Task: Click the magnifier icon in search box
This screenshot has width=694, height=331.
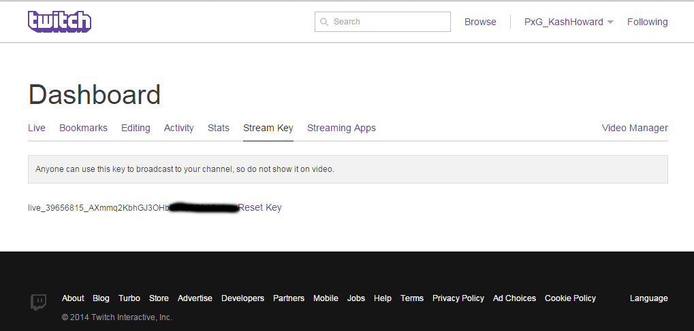Action: (324, 22)
